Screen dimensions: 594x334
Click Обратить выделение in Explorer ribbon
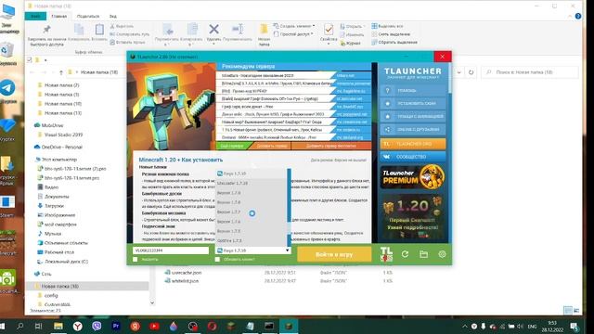click(x=394, y=42)
